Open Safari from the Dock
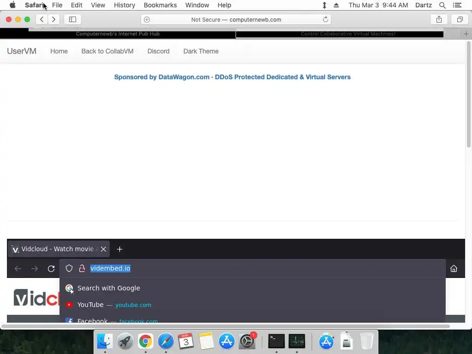Screen dimensions: 472x354 coord(165,342)
